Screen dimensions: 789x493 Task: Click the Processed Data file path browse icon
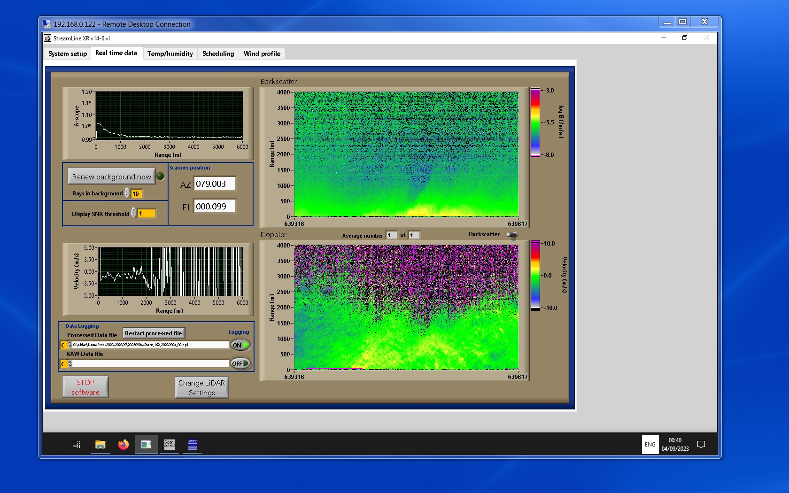coord(70,345)
